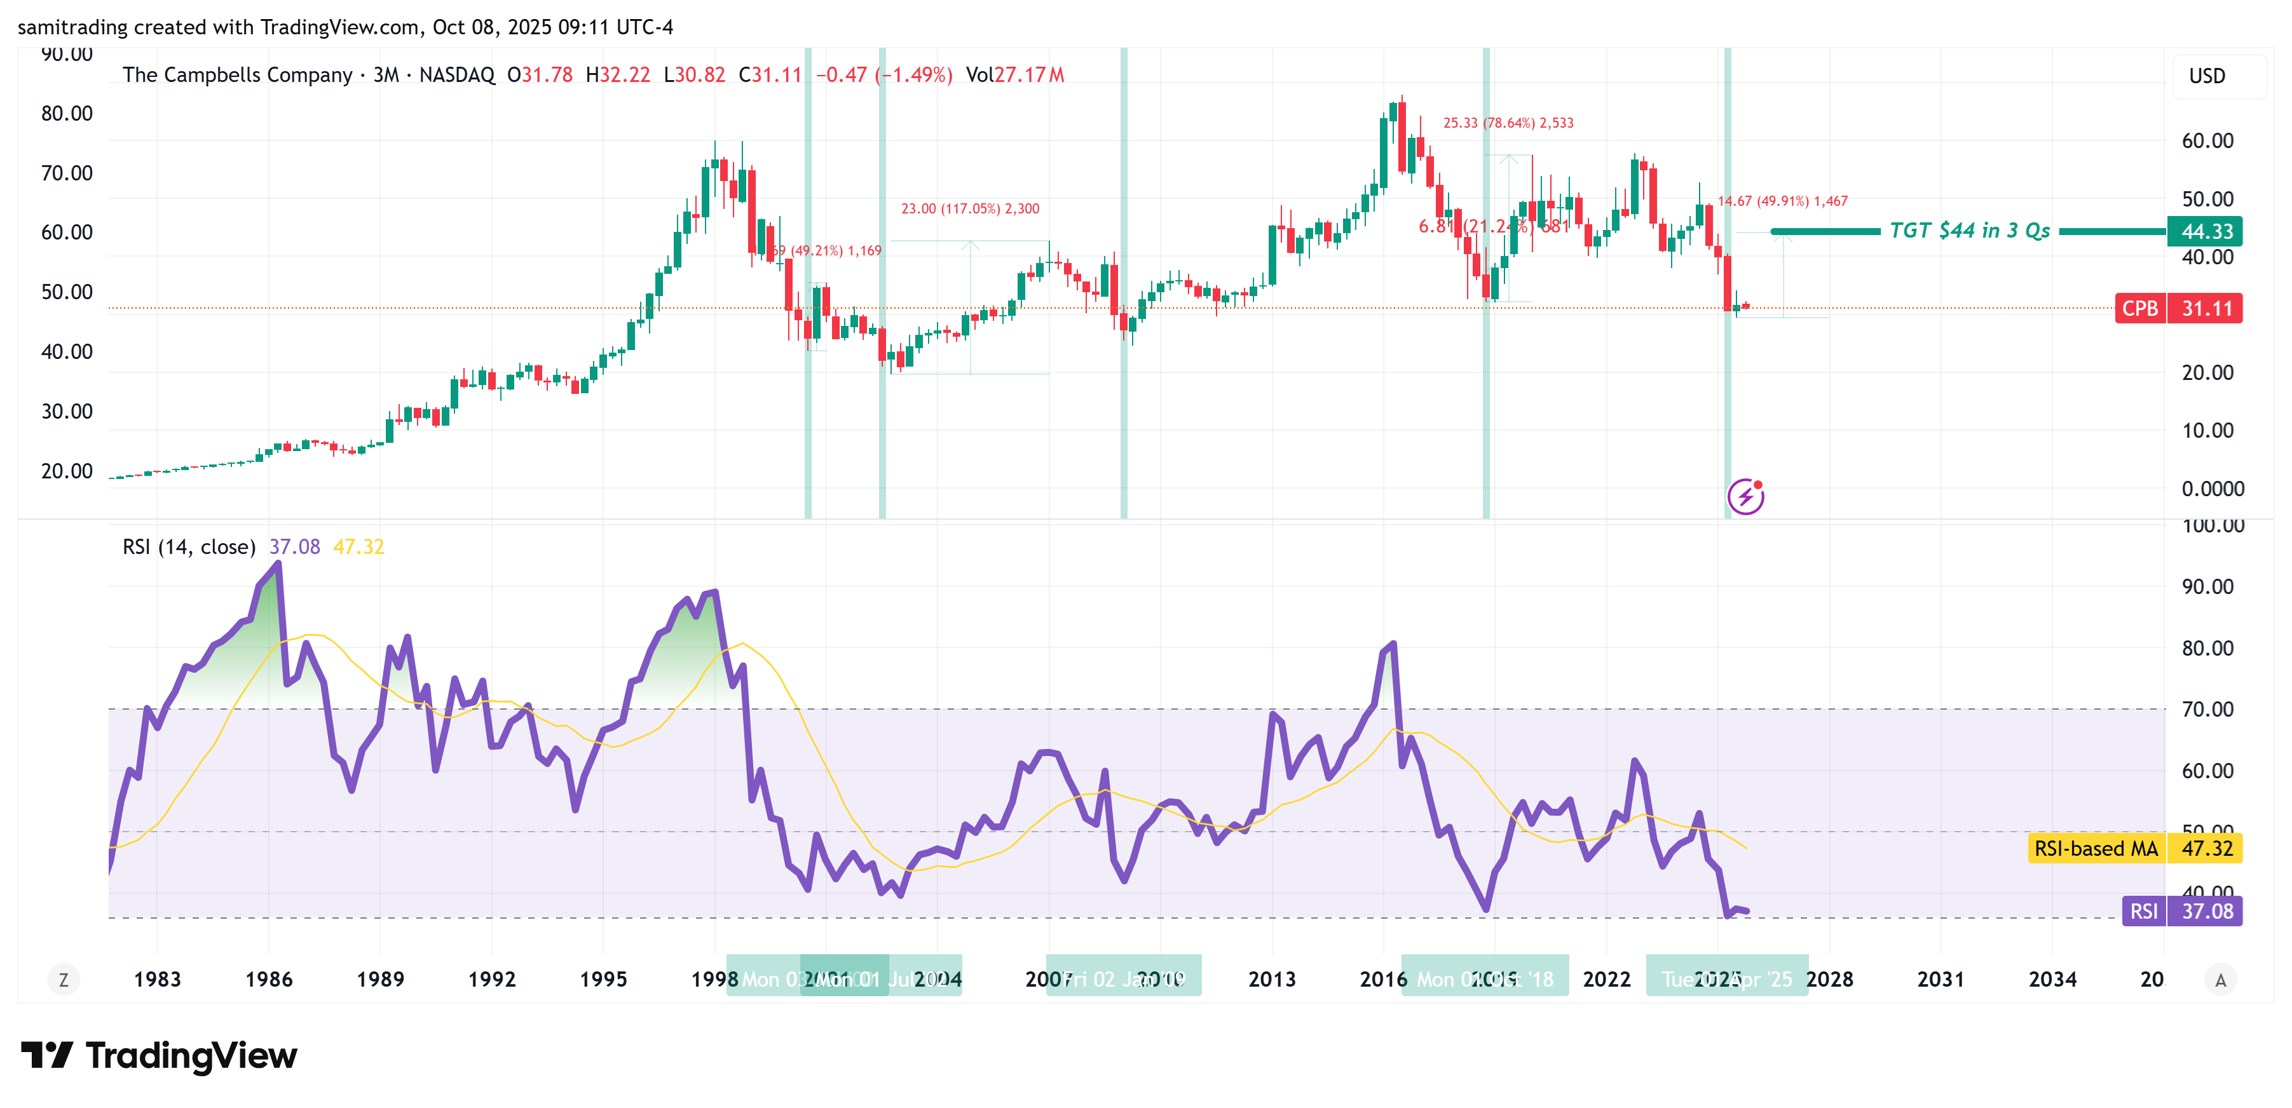The width and height of the screenshot is (2292, 1108).
Task: Click the purple RSI value 37.08 in legend
Action: point(294,547)
